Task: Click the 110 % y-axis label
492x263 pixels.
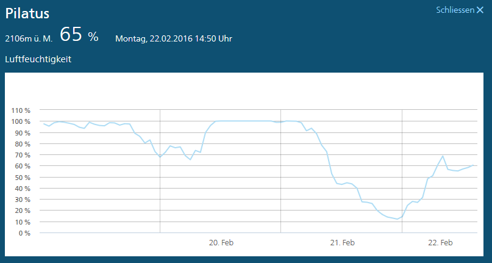Action: coord(24,110)
